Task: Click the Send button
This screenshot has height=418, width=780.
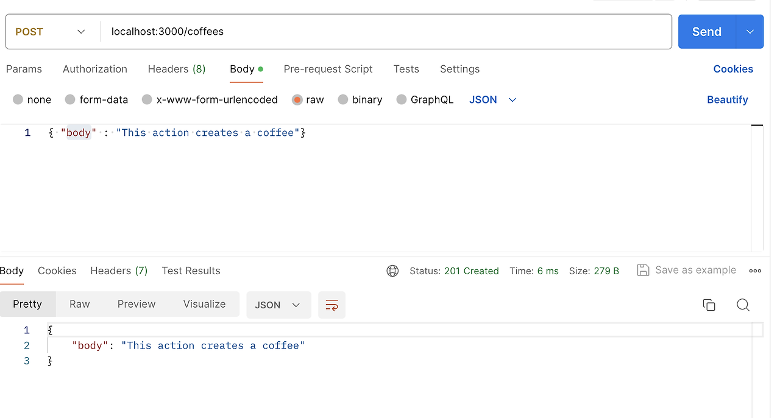Action: click(x=707, y=32)
